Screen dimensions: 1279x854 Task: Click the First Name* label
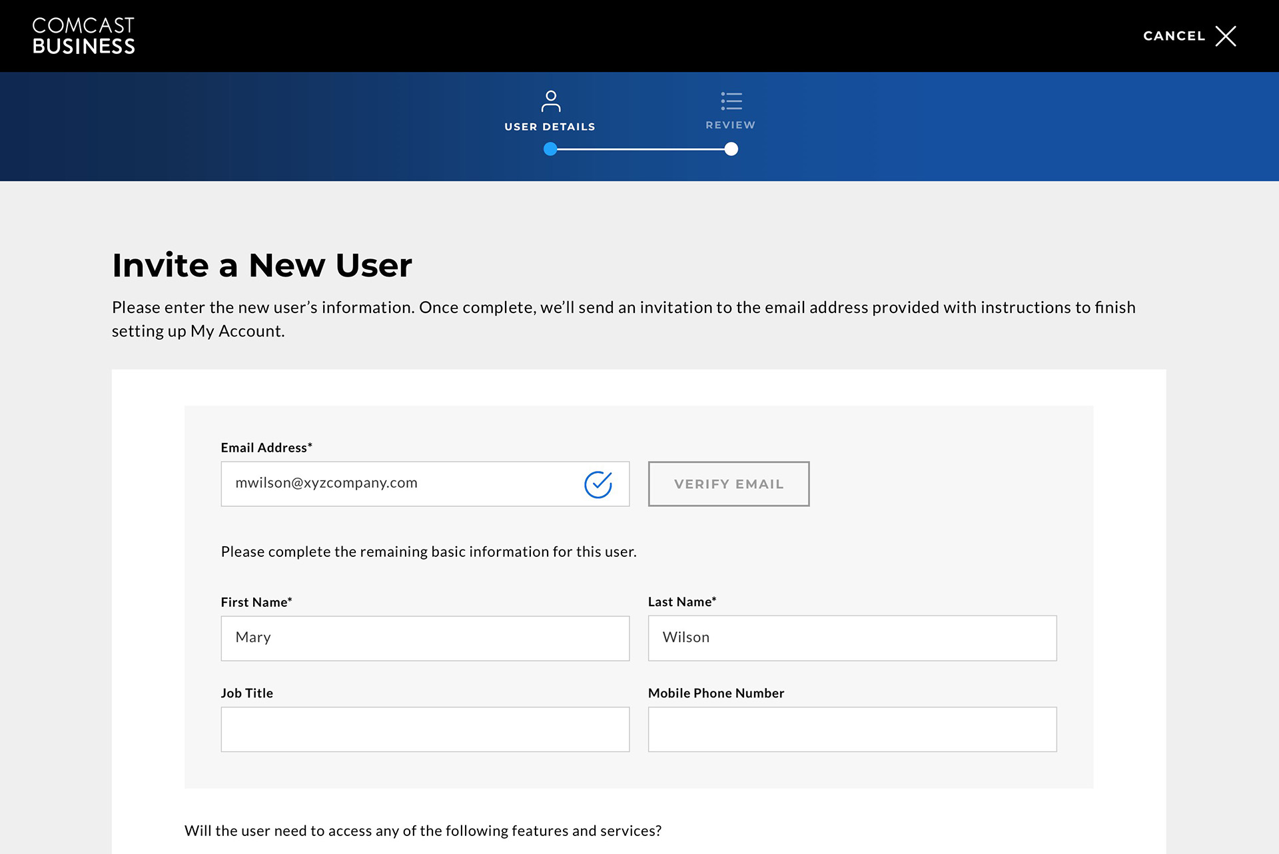256,602
